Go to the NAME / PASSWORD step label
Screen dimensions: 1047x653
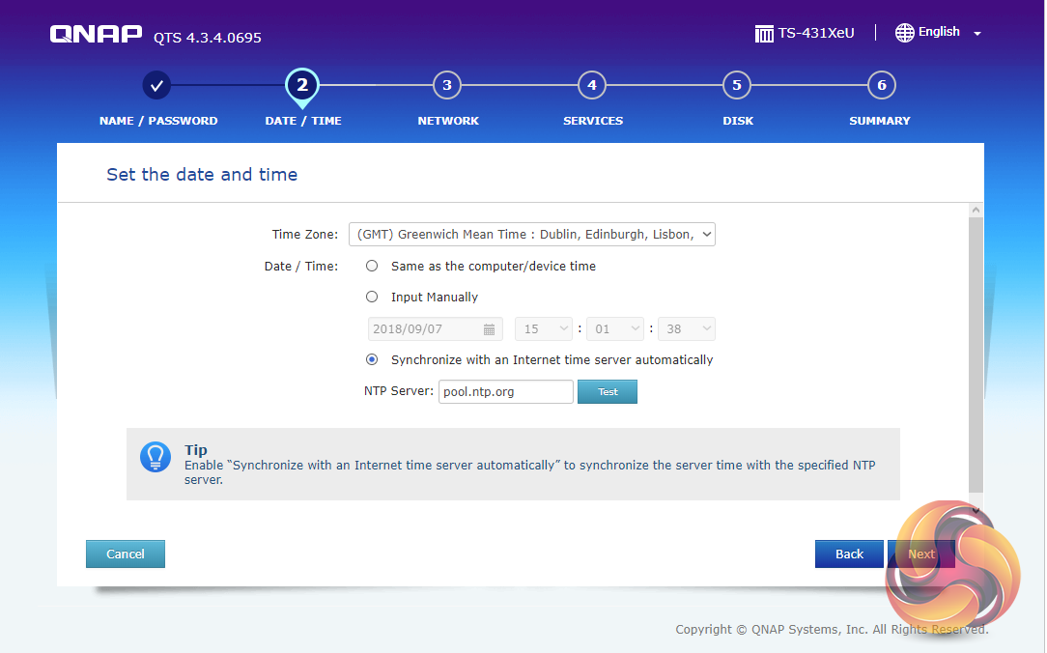point(158,122)
